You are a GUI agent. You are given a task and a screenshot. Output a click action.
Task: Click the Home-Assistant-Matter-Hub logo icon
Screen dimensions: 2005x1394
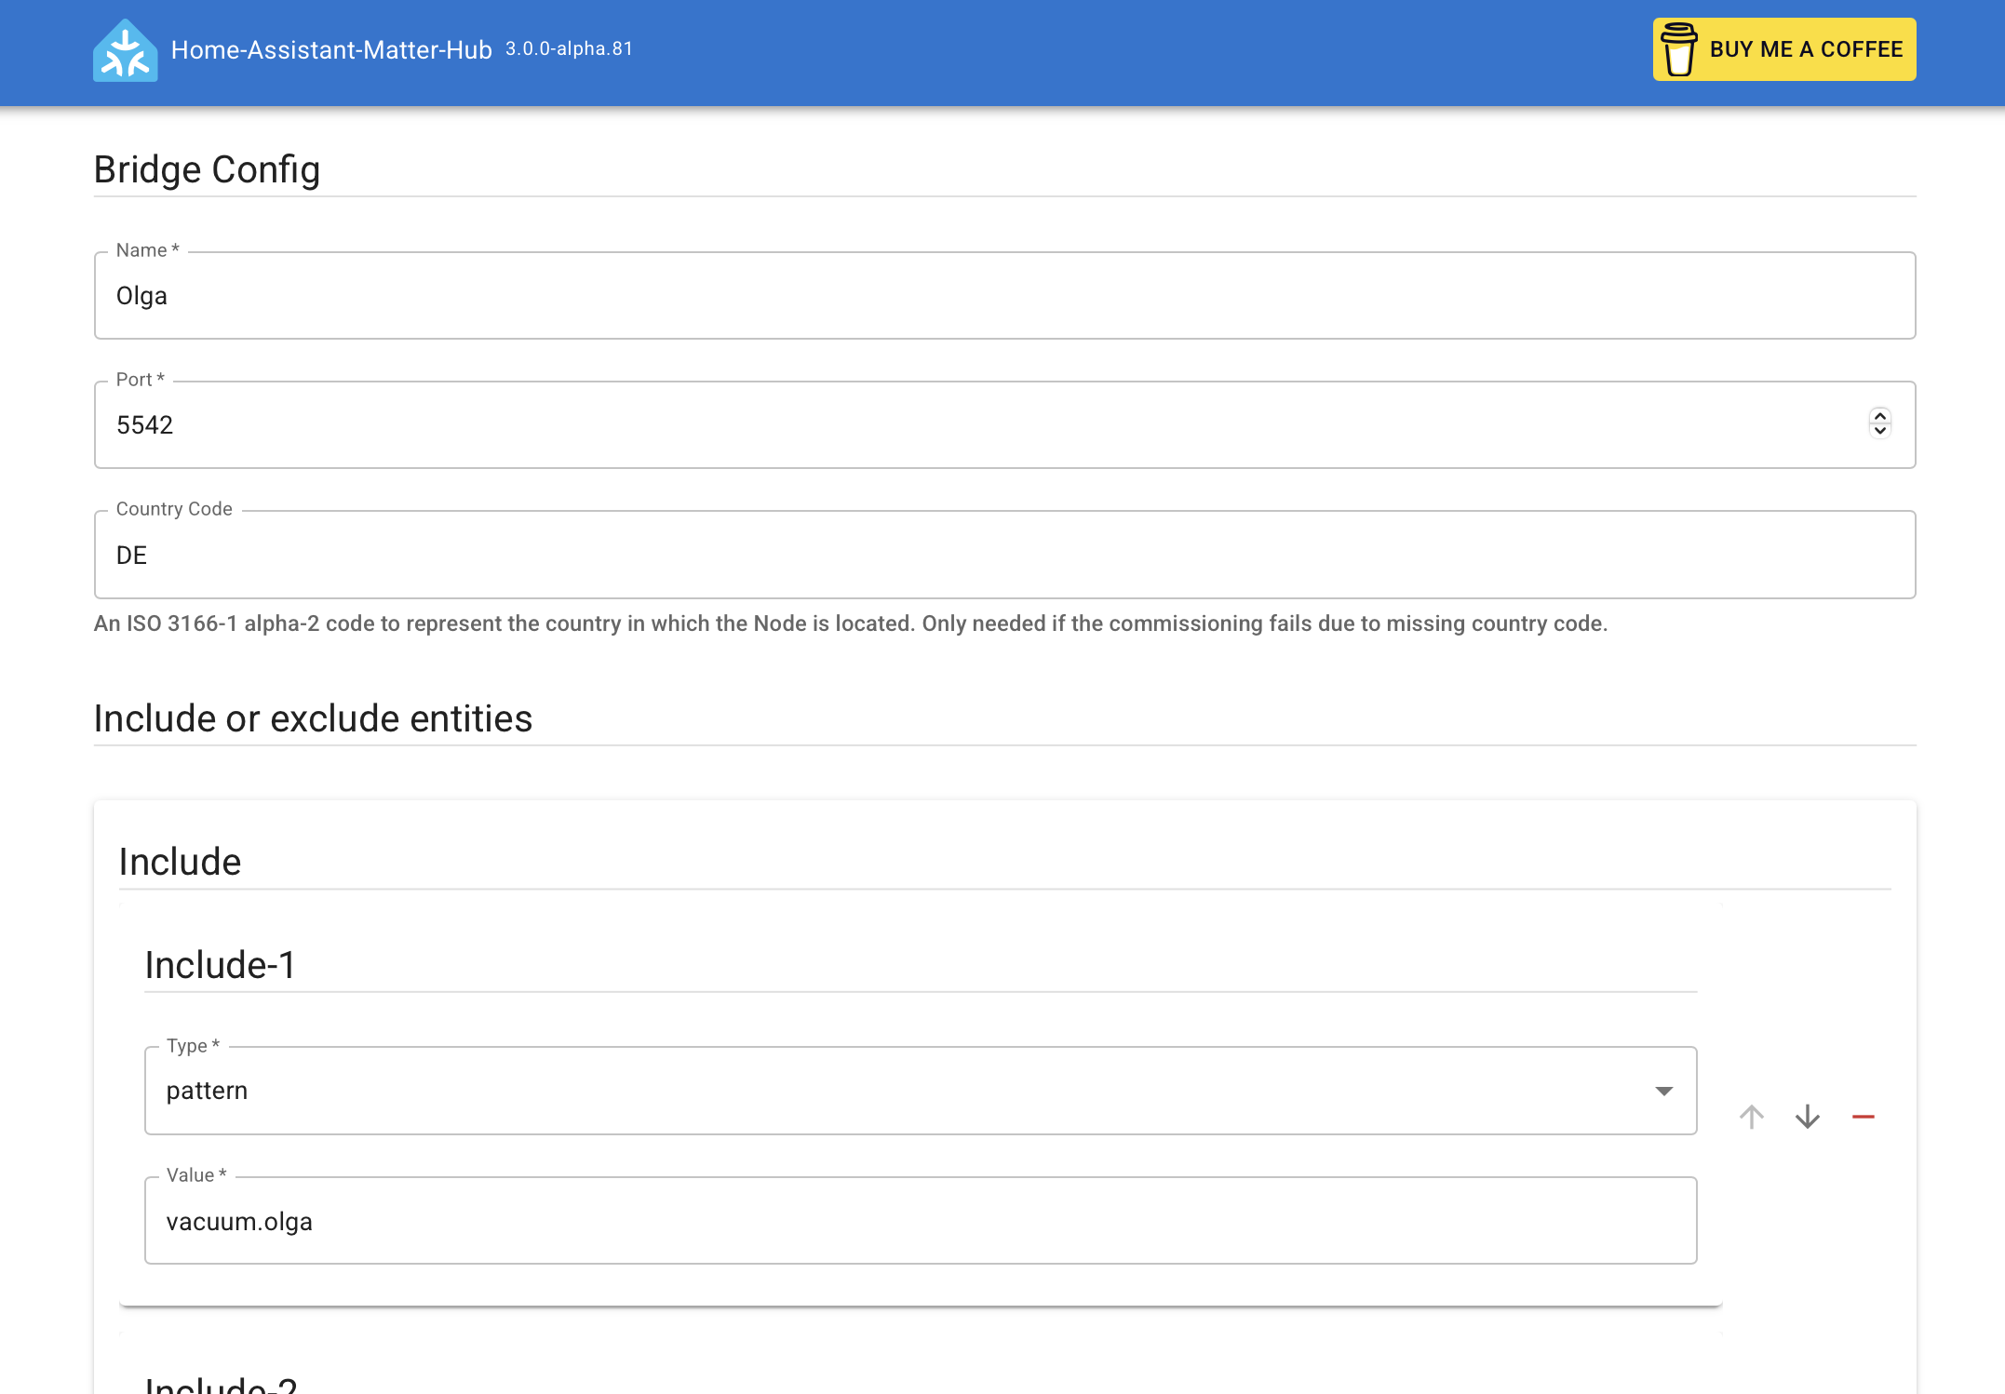[126, 50]
